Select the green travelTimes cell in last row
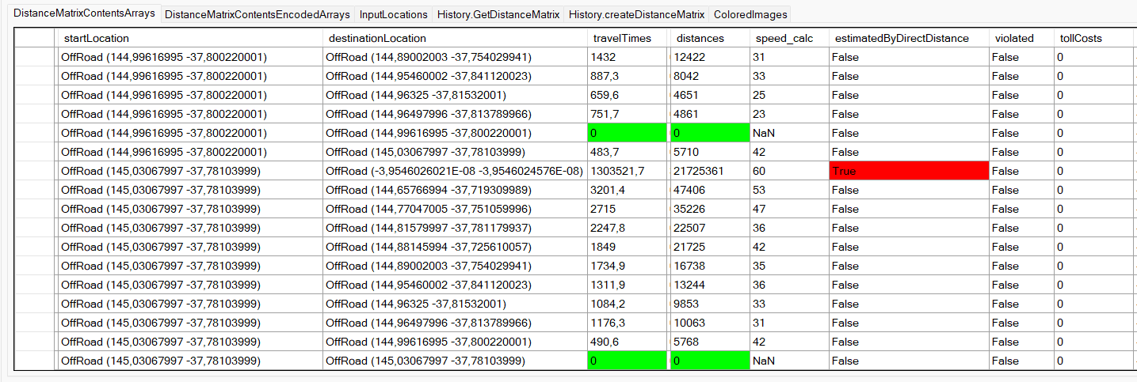 [628, 361]
